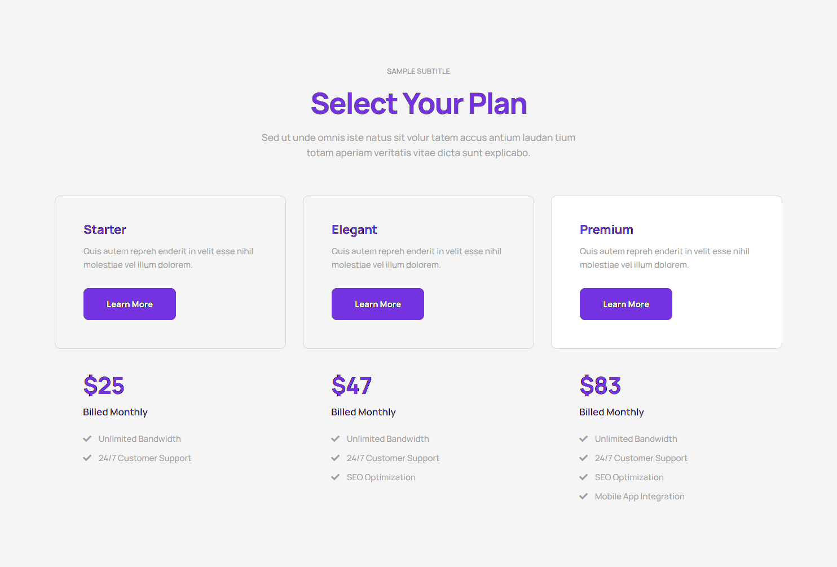Click the checkmark beside Premium's 24/7 Customer Support
The height and width of the screenshot is (567, 837).
point(584,458)
